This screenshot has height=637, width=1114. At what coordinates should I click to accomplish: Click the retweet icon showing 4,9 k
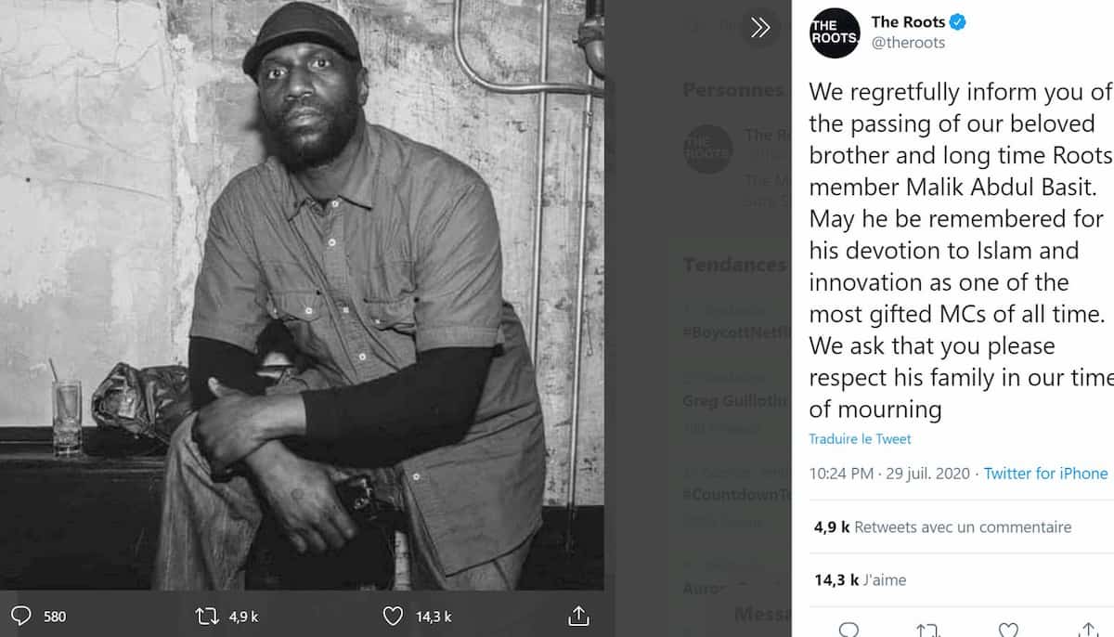coord(206,616)
